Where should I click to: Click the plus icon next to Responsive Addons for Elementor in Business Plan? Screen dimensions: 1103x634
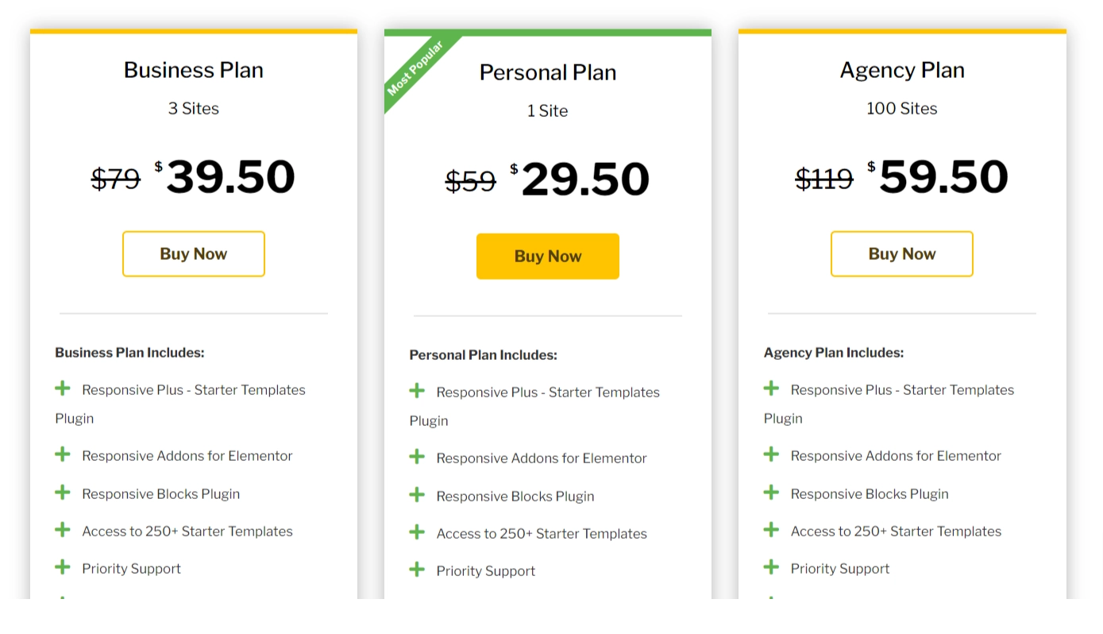coord(64,454)
